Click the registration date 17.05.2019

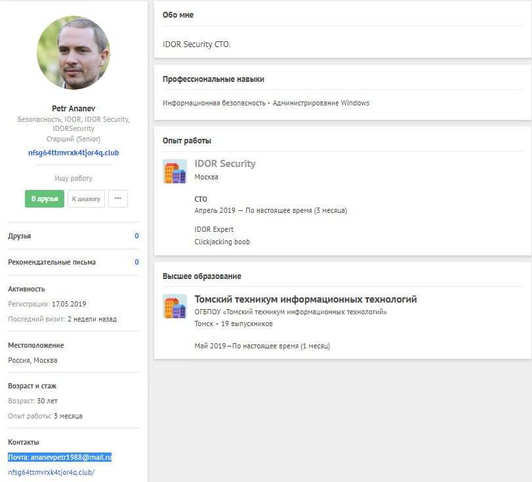click(69, 304)
